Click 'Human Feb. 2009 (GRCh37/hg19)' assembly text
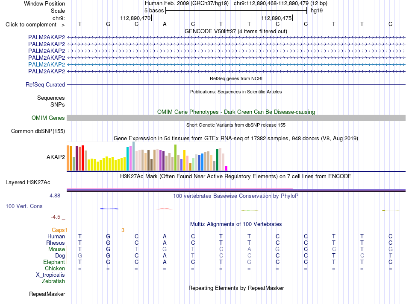This screenshot has height=304, width=406. click(x=187, y=3)
